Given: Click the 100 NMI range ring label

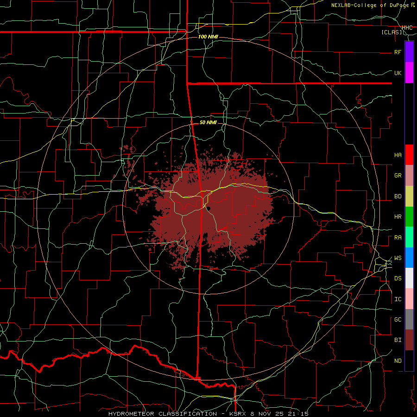Looking at the screenshot, I should tap(208, 37).
